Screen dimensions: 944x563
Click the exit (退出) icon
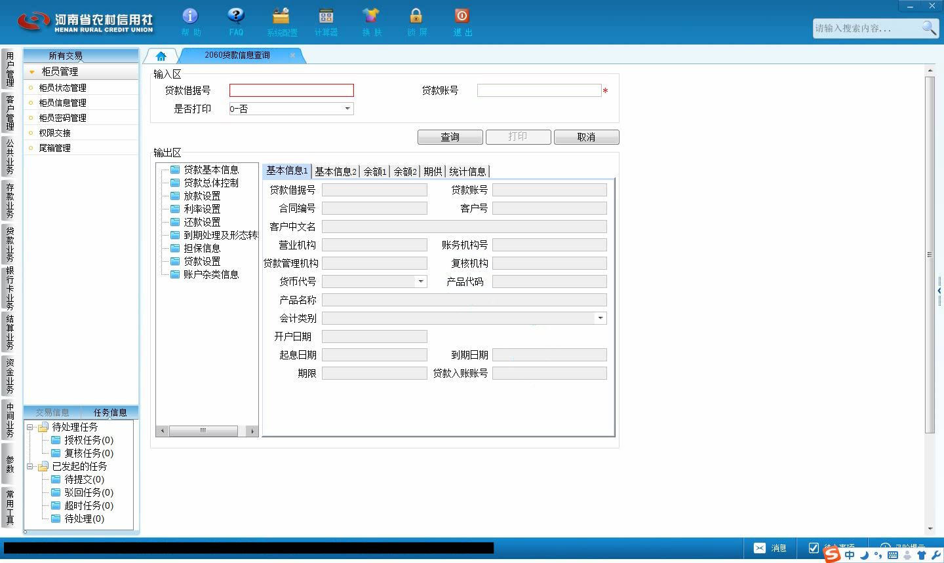(462, 16)
